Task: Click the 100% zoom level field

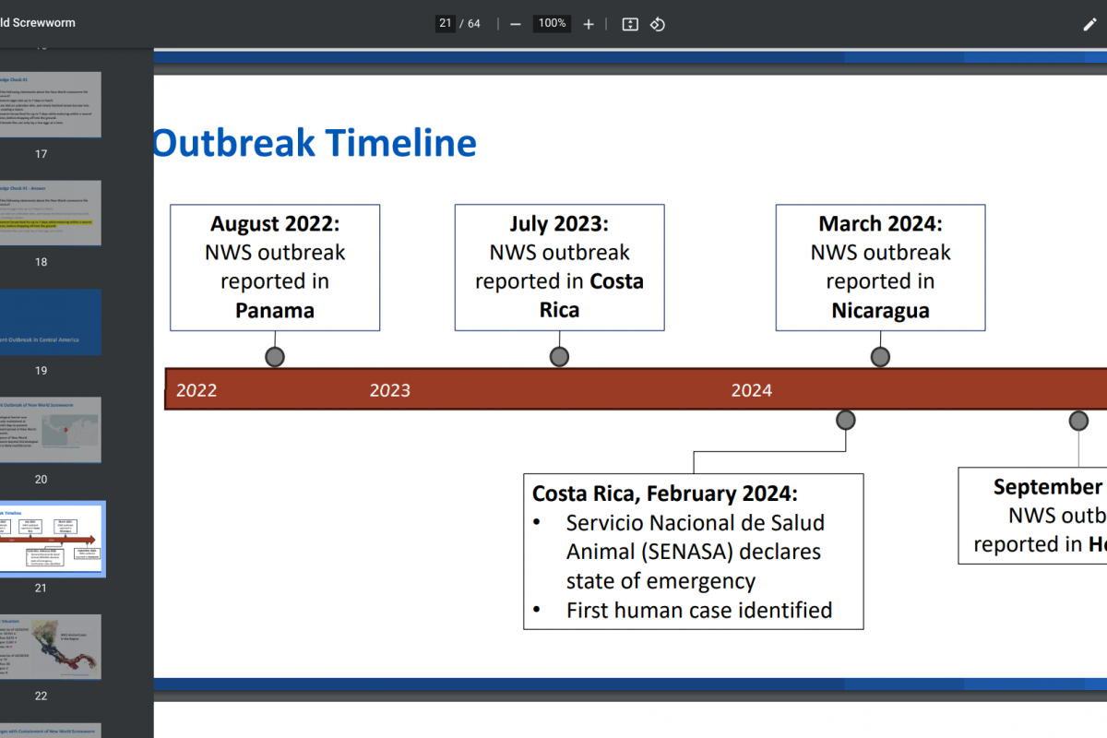Action: click(552, 23)
